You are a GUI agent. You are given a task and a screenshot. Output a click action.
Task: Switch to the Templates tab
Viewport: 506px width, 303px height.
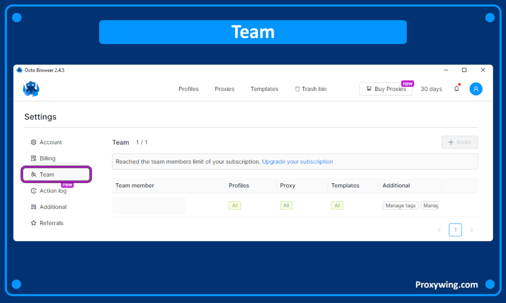(264, 89)
